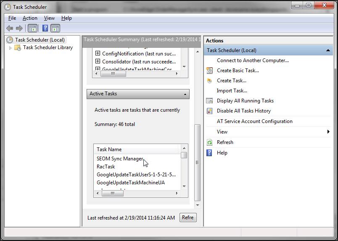Select RacTask in the active tasks list
The width and height of the screenshot is (338, 241).
(106, 167)
